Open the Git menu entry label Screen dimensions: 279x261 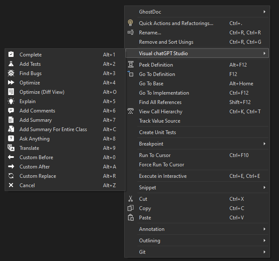pos(142,252)
